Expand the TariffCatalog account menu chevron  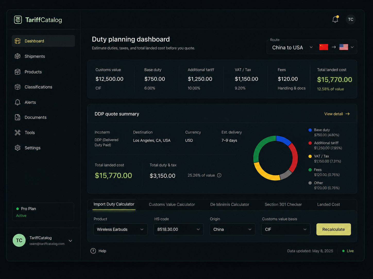[x=70, y=241]
